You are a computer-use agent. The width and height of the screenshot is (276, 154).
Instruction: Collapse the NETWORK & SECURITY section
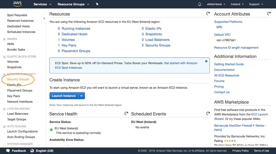tap(5, 74)
